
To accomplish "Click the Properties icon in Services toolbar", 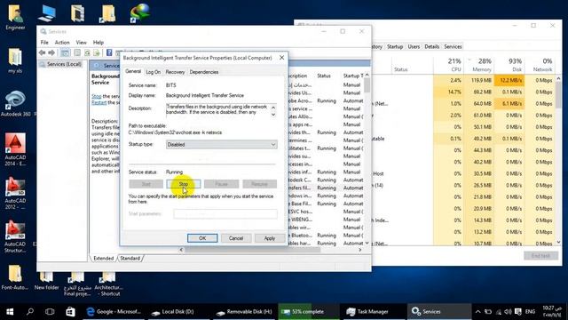I will 77,53.
